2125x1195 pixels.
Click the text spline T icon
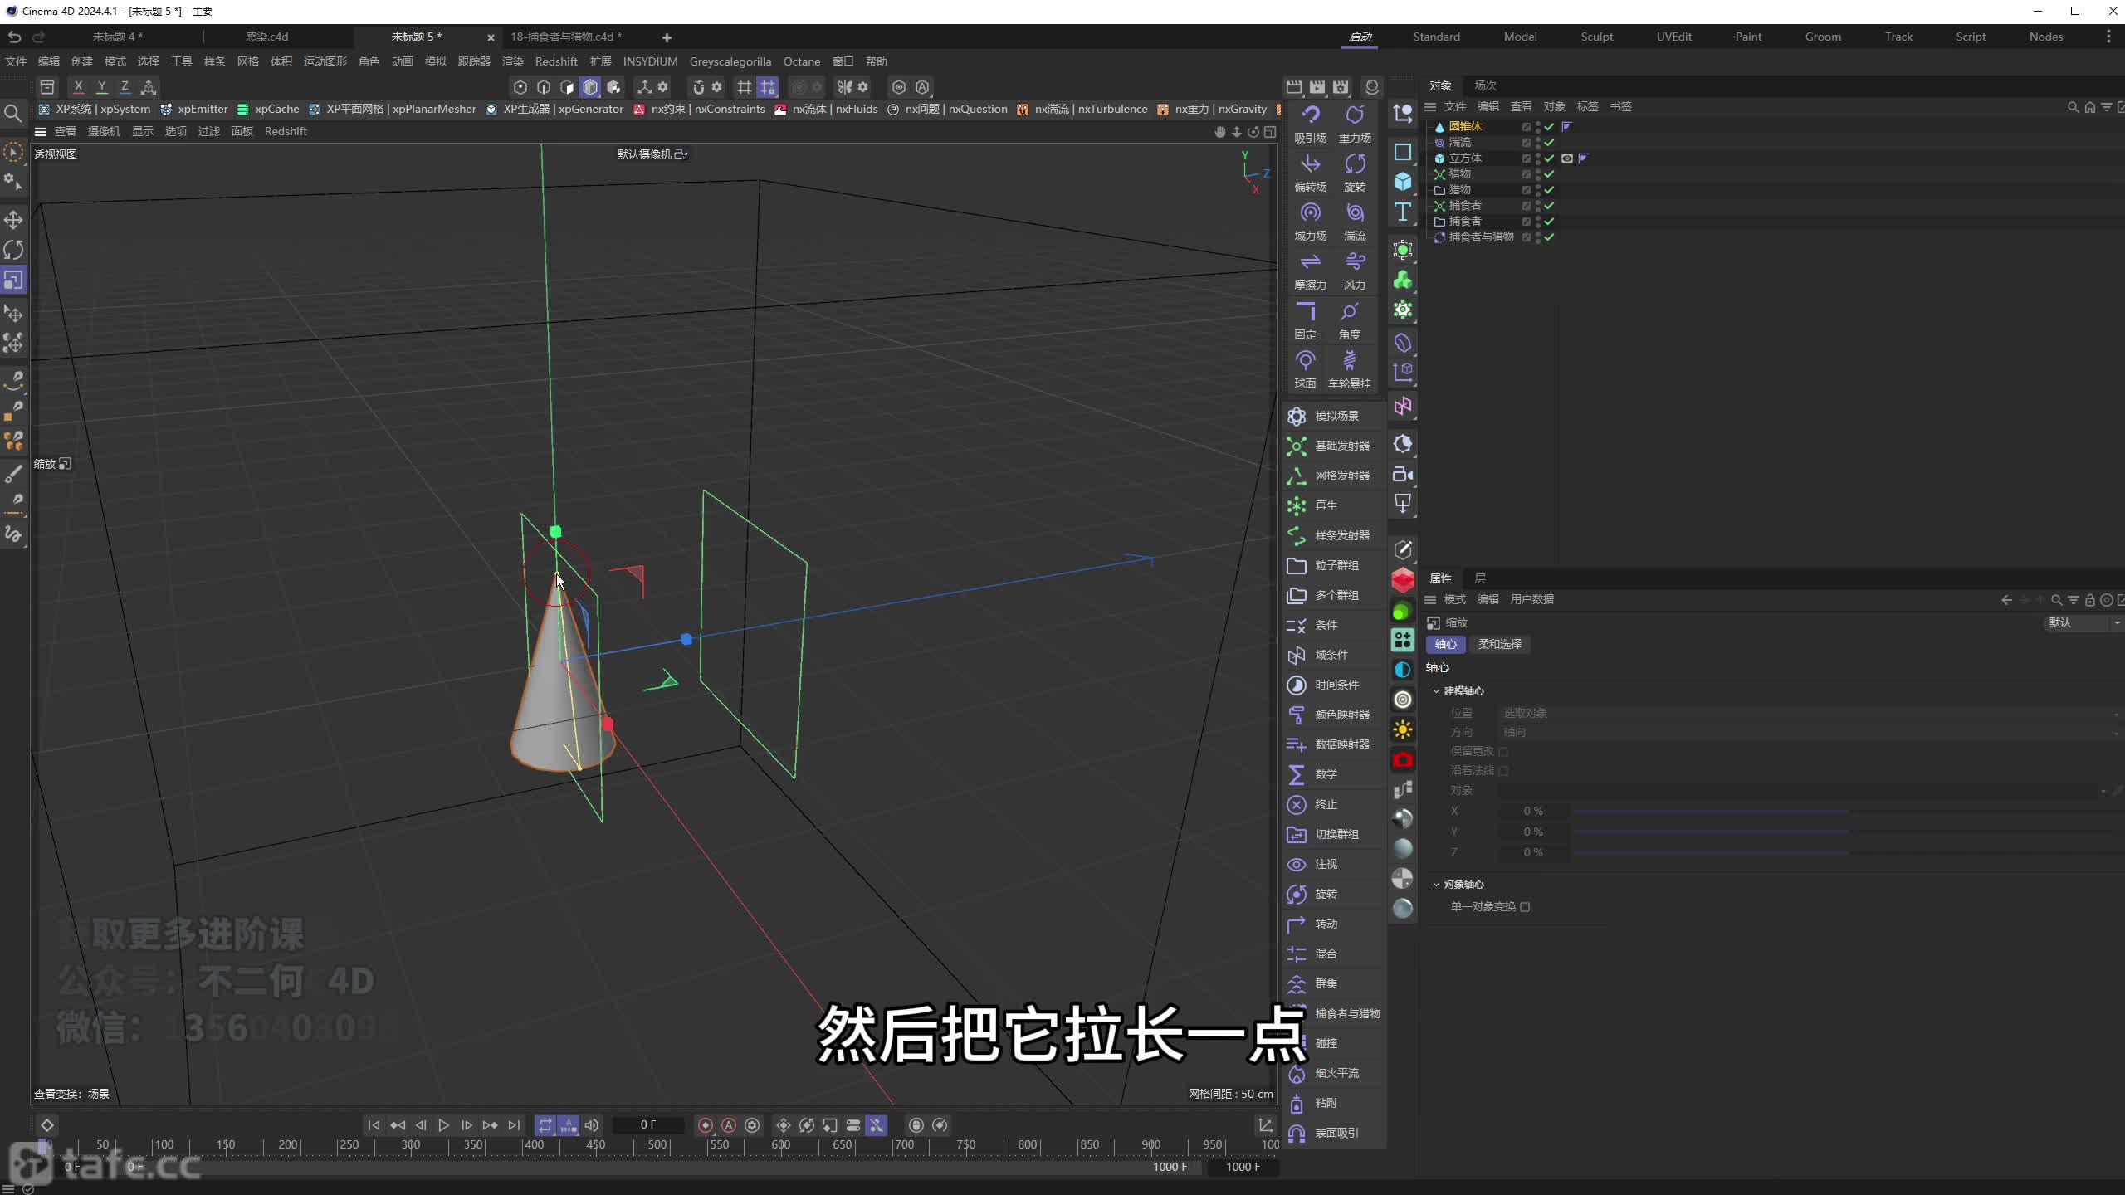[x=1403, y=212]
